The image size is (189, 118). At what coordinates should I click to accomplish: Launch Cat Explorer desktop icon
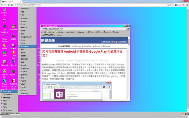pyautogui.click(x=5, y=29)
